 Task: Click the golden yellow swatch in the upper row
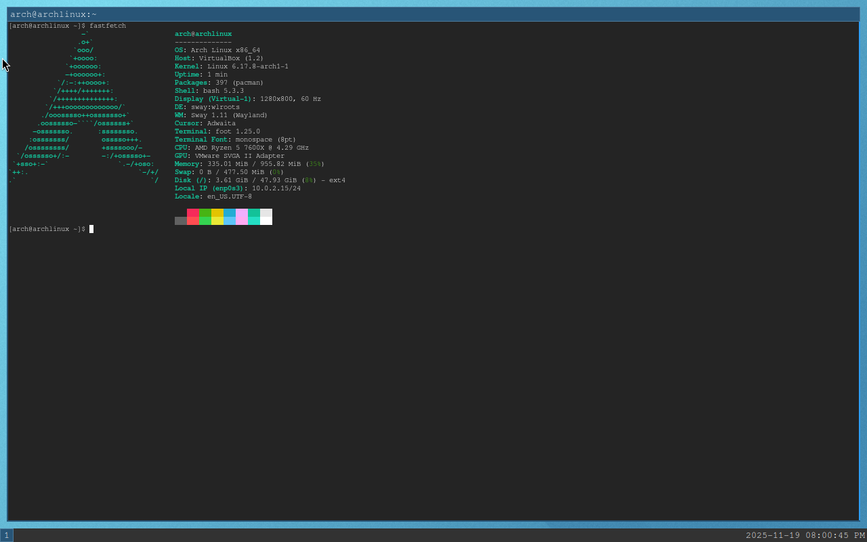click(217, 213)
